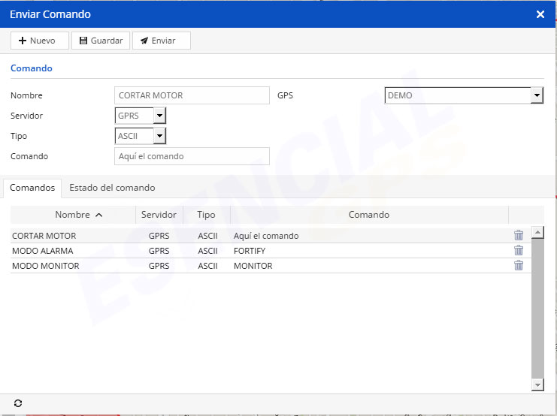This screenshot has width=557, height=416.
Task: Sort table by Nombre column header
Action: tap(73, 215)
